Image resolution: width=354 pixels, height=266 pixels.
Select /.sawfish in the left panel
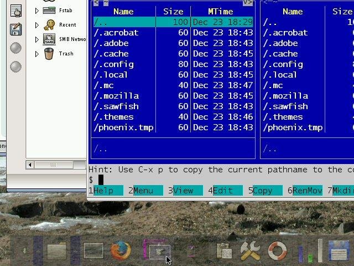116,106
